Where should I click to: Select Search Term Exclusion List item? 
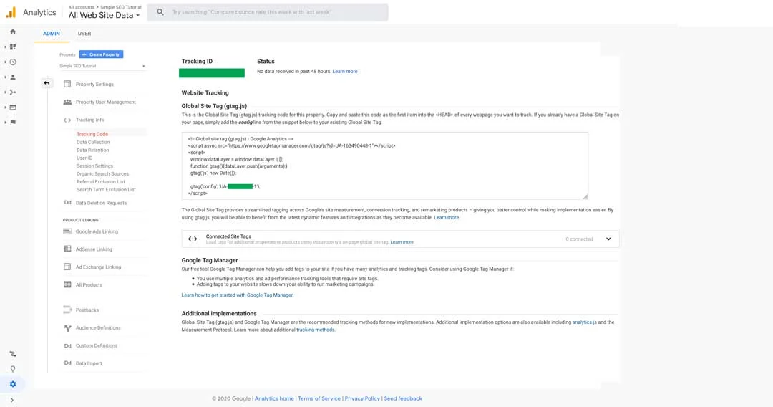[106, 189]
